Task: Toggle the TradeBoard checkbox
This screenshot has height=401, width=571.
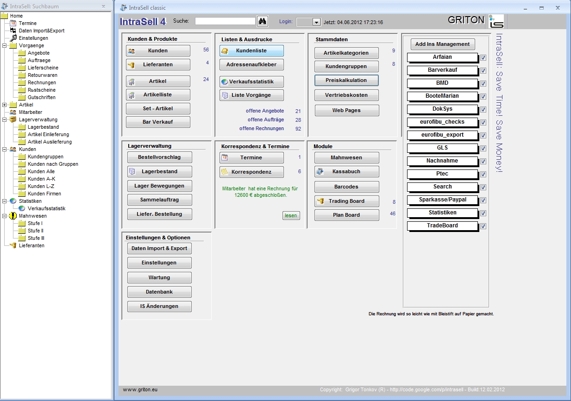Action: tap(483, 226)
